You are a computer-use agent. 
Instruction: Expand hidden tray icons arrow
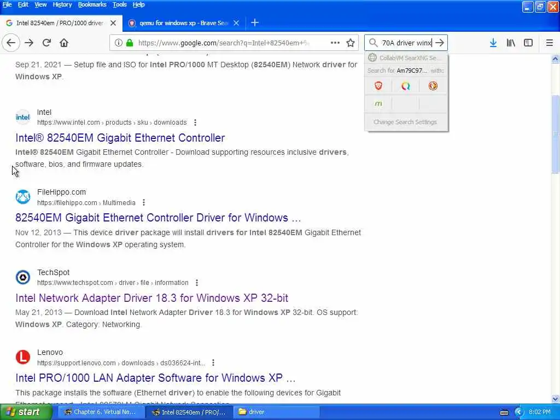point(518,412)
